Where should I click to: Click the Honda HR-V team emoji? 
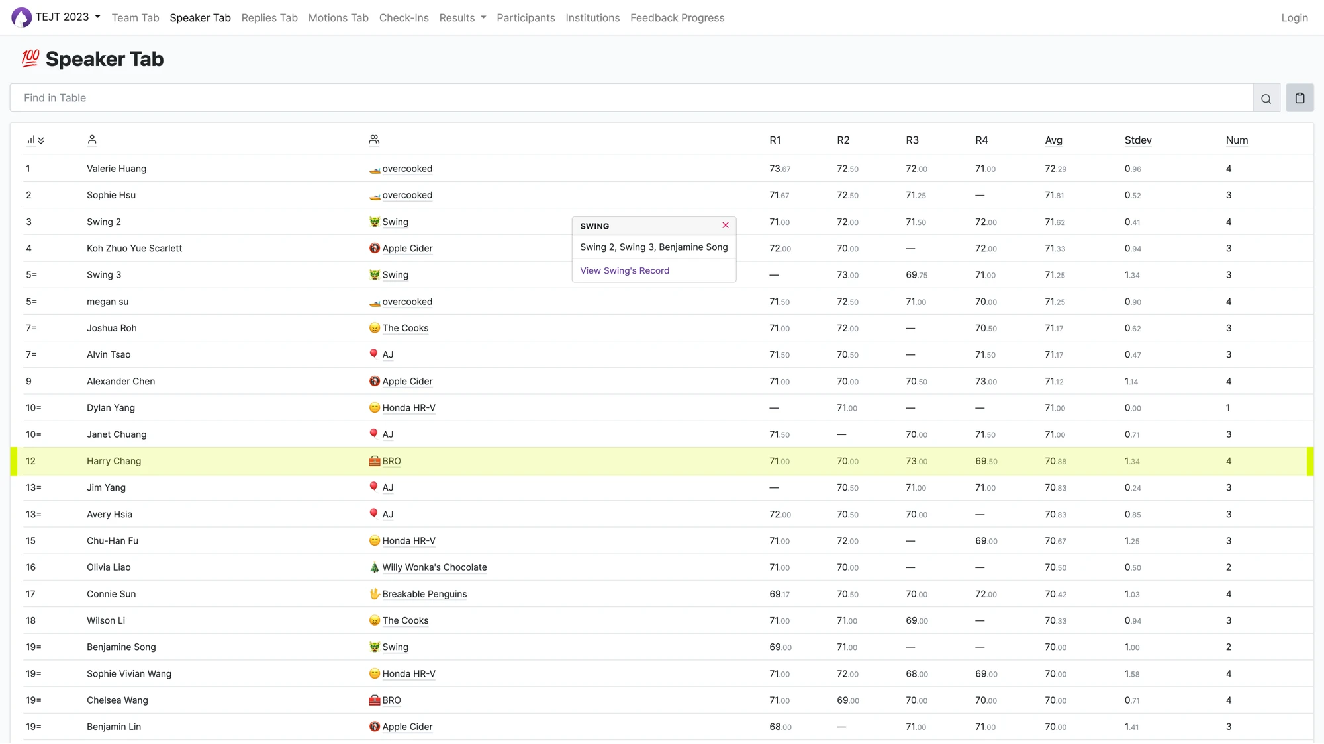point(374,408)
